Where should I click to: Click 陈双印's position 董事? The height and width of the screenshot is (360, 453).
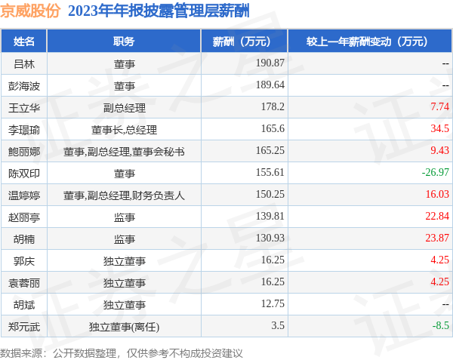tap(125, 174)
